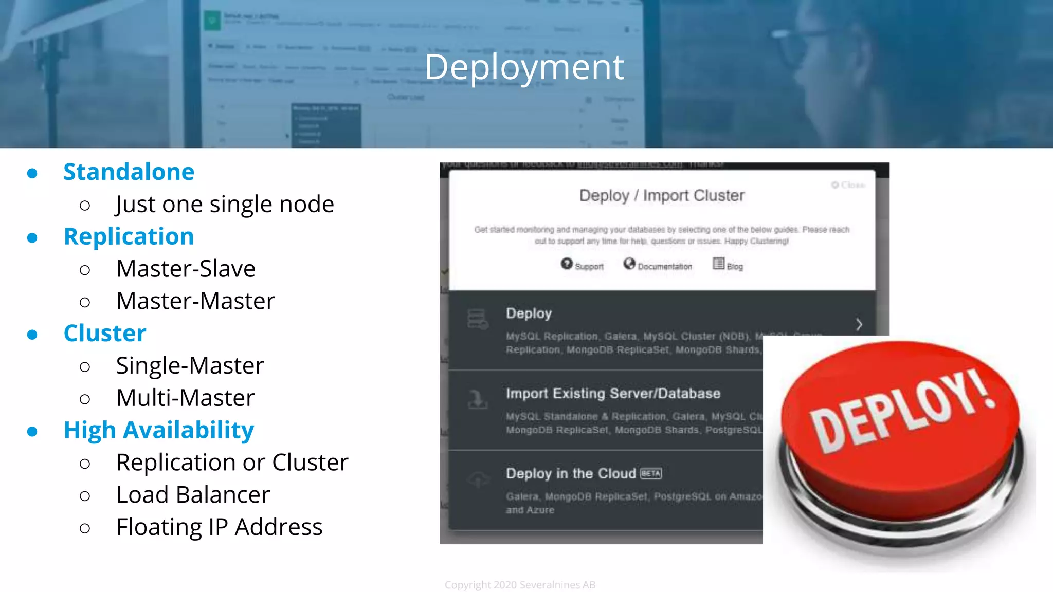Click the Blog page icon
This screenshot has height=592, width=1053.
coord(718,264)
